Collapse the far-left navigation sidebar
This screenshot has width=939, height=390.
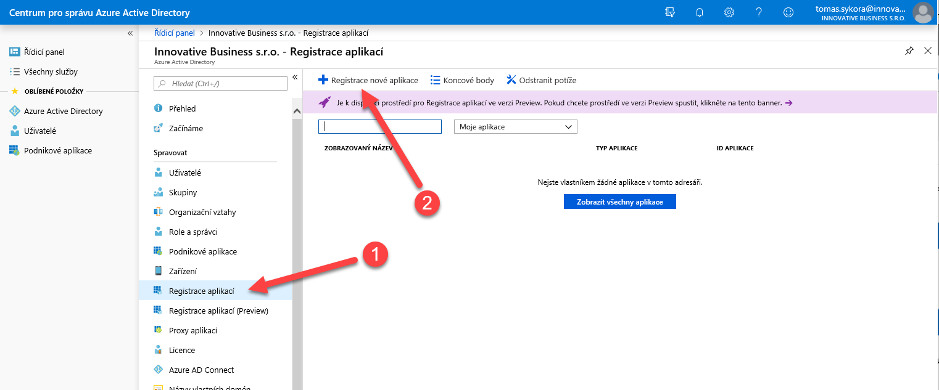[130, 33]
